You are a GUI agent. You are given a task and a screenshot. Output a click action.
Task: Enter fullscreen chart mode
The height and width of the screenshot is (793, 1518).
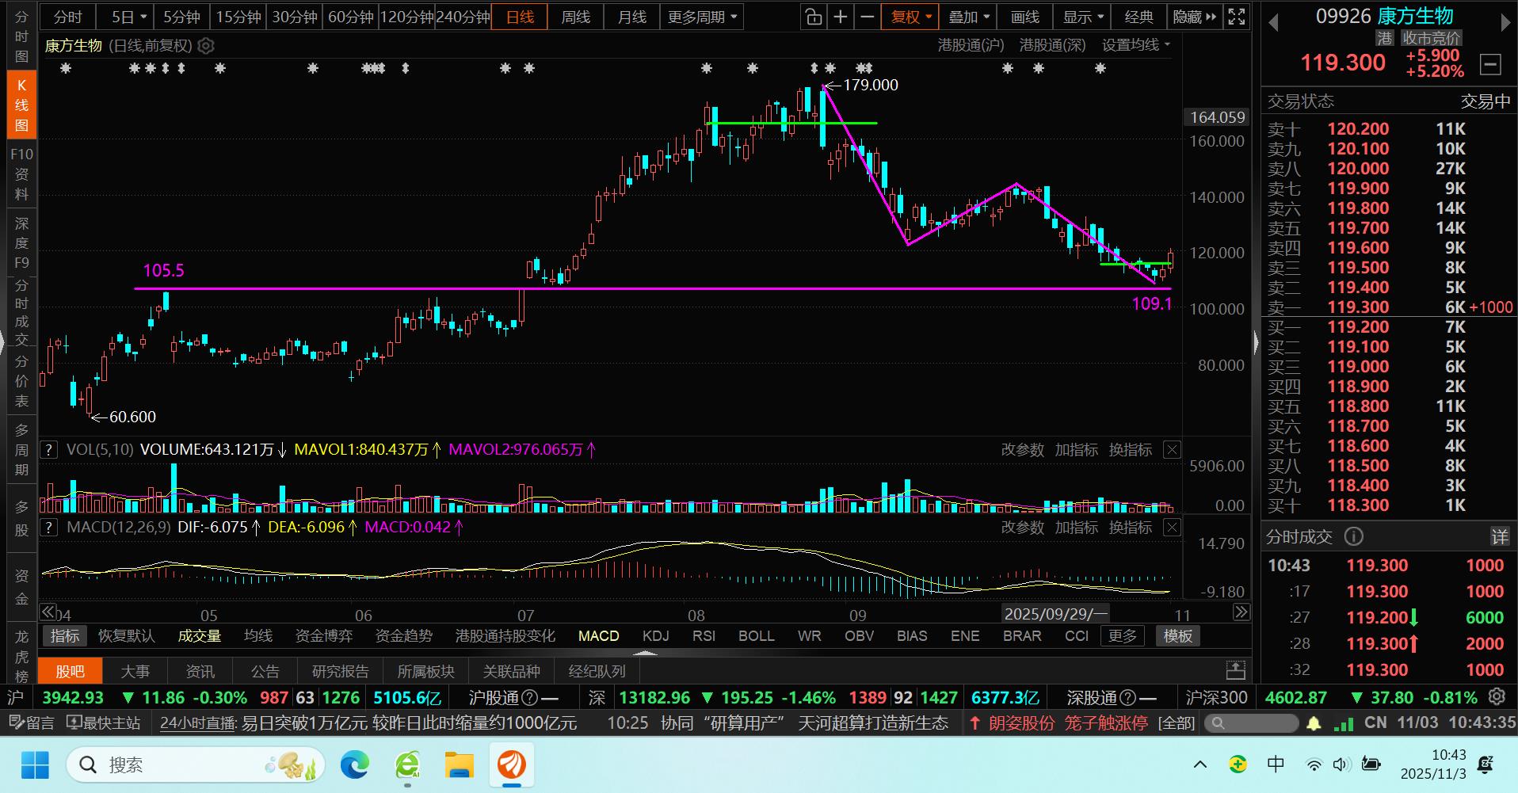(1236, 17)
